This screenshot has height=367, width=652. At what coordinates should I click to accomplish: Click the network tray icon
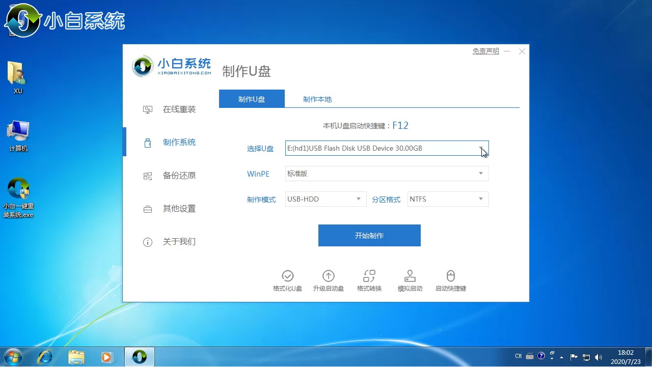point(586,357)
